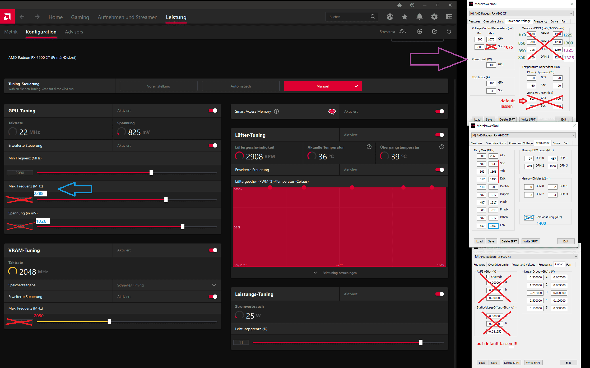This screenshot has height=368, width=590.
Task: Click the AMD logo icon
Action: point(7,17)
